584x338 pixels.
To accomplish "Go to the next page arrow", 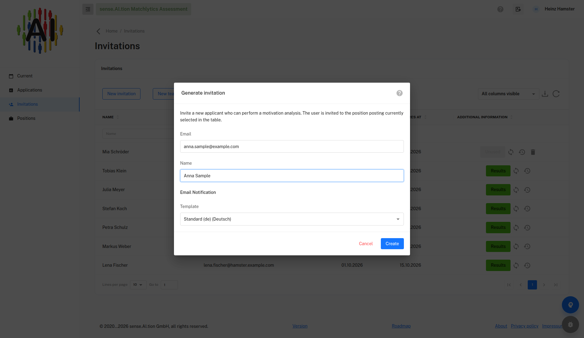I will 544,285.
